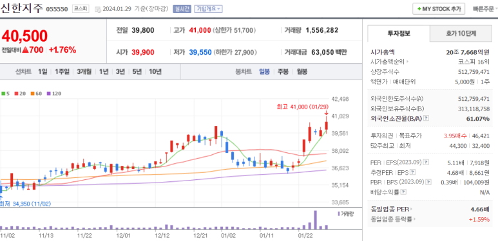Image resolution: width=498 pixels, height=241 pixels.
Task: Select the 3개월 line chart period
Action: (x=84, y=71)
